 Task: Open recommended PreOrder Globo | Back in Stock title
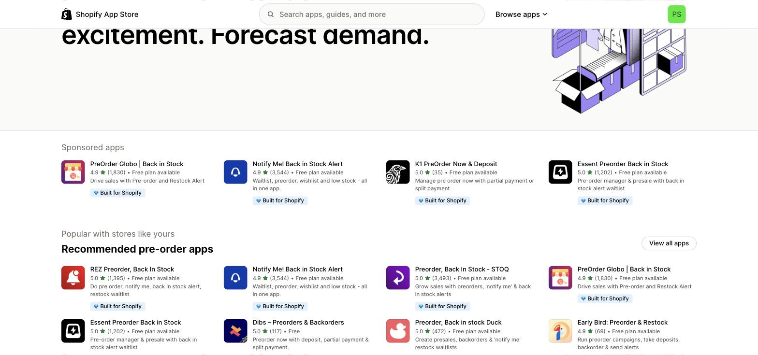624,270
